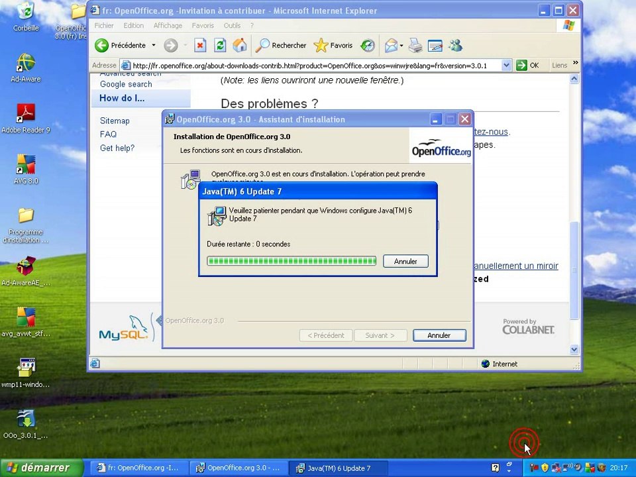Open the FAQ link in sidebar
This screenshot has width=636, height=477.
[x=108, y=134]
